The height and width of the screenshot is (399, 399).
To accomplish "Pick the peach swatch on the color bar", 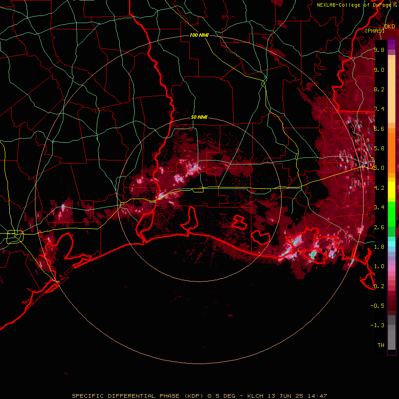I will (x=391, y=90).
